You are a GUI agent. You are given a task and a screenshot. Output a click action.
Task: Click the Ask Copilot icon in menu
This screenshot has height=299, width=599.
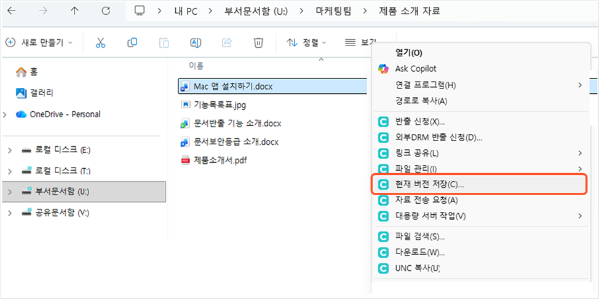pos(384,69)
